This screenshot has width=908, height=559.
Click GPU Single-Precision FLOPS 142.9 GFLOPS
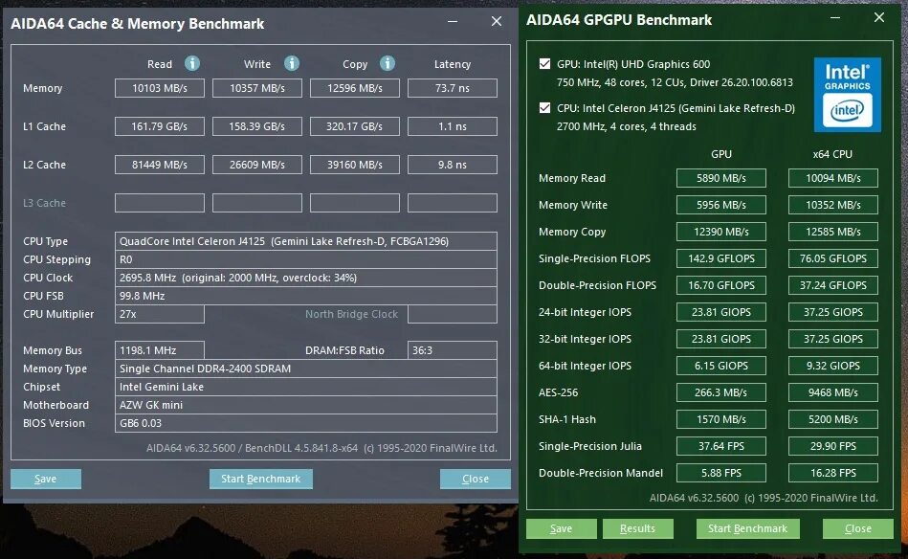coord(721,258)
